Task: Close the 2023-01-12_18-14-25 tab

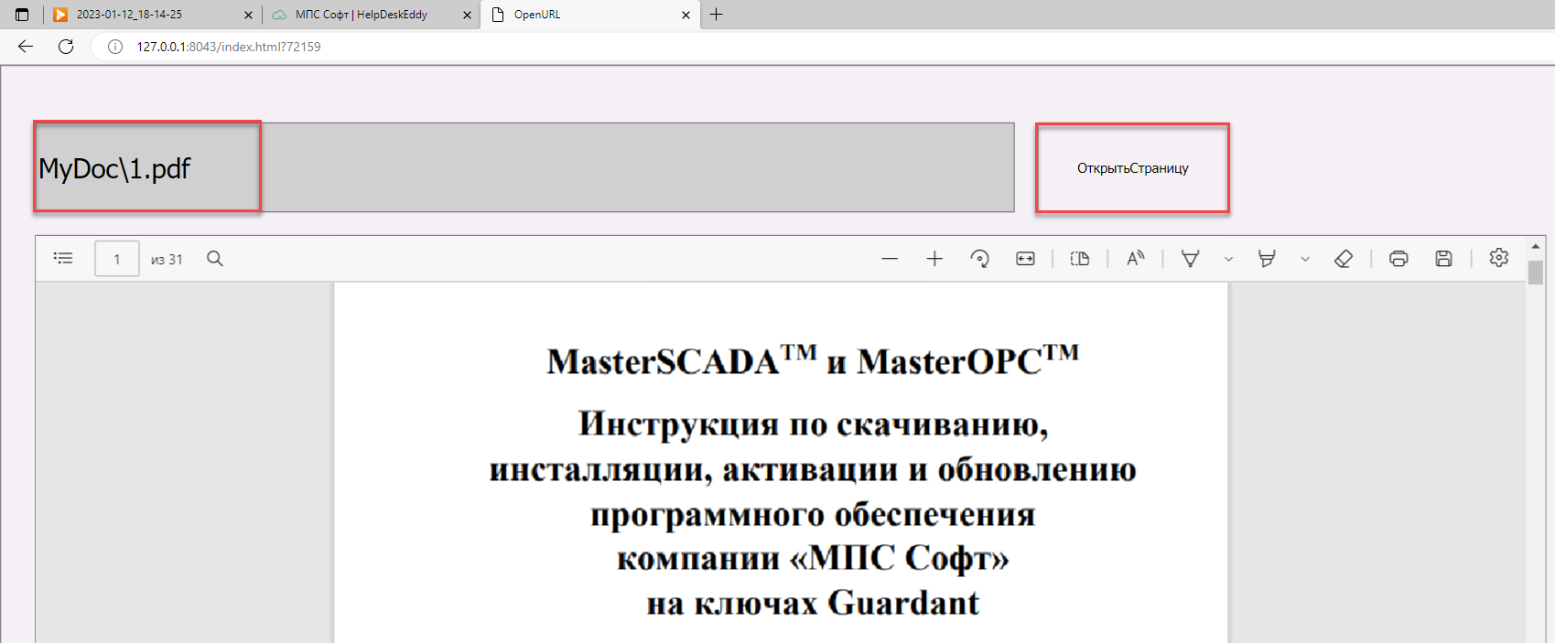Action: 248,15
